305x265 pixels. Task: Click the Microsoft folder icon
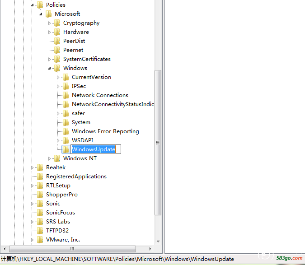coord(48,14)
